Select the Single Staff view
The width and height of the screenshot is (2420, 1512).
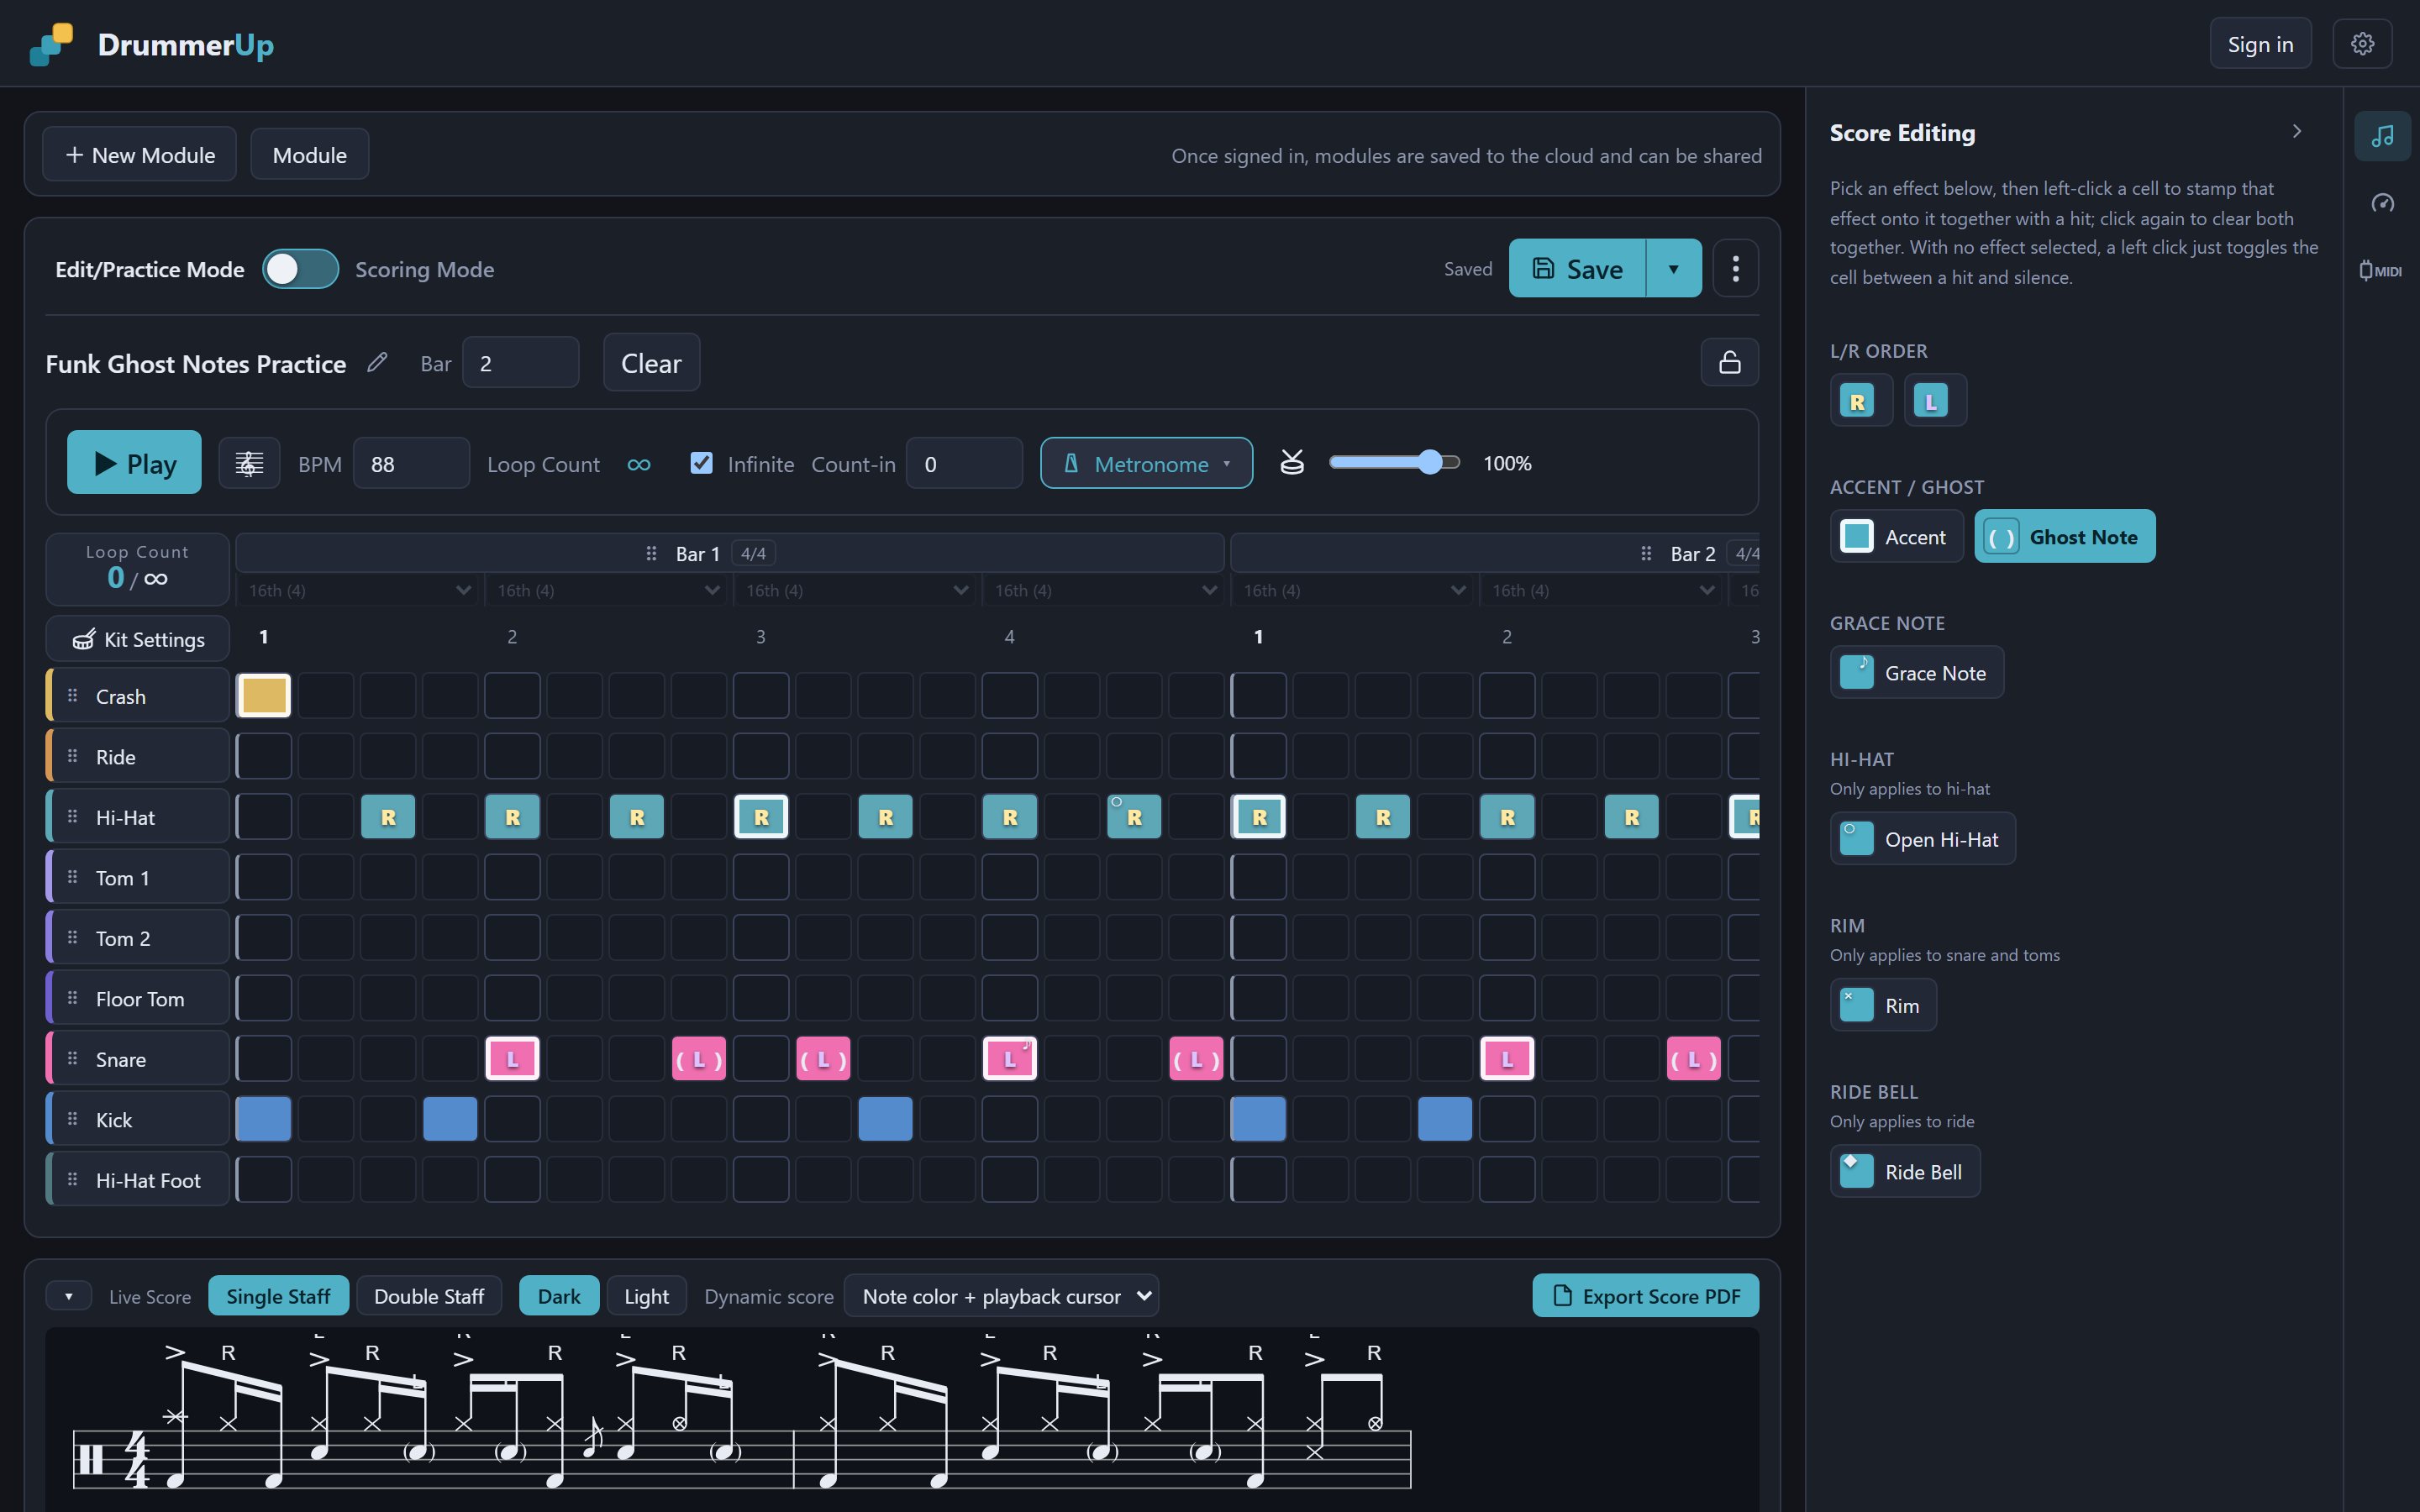(x=278, y=1296)
